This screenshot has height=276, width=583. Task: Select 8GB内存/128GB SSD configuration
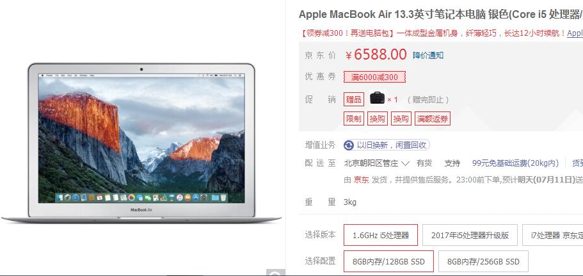click(388, 261)
